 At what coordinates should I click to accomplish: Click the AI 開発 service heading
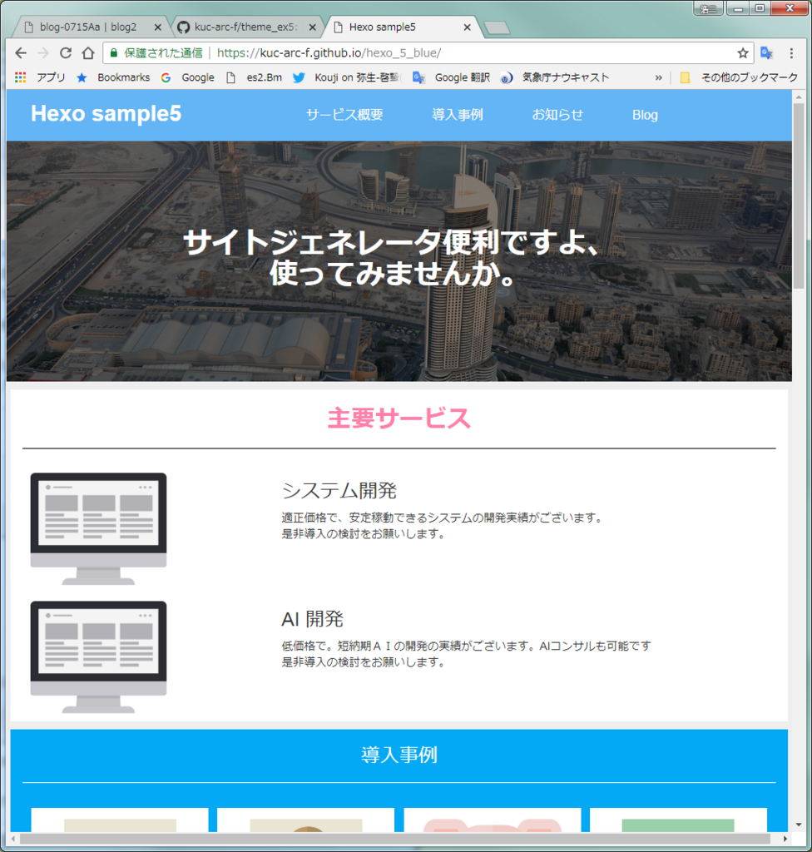click(x=313, y=619)
